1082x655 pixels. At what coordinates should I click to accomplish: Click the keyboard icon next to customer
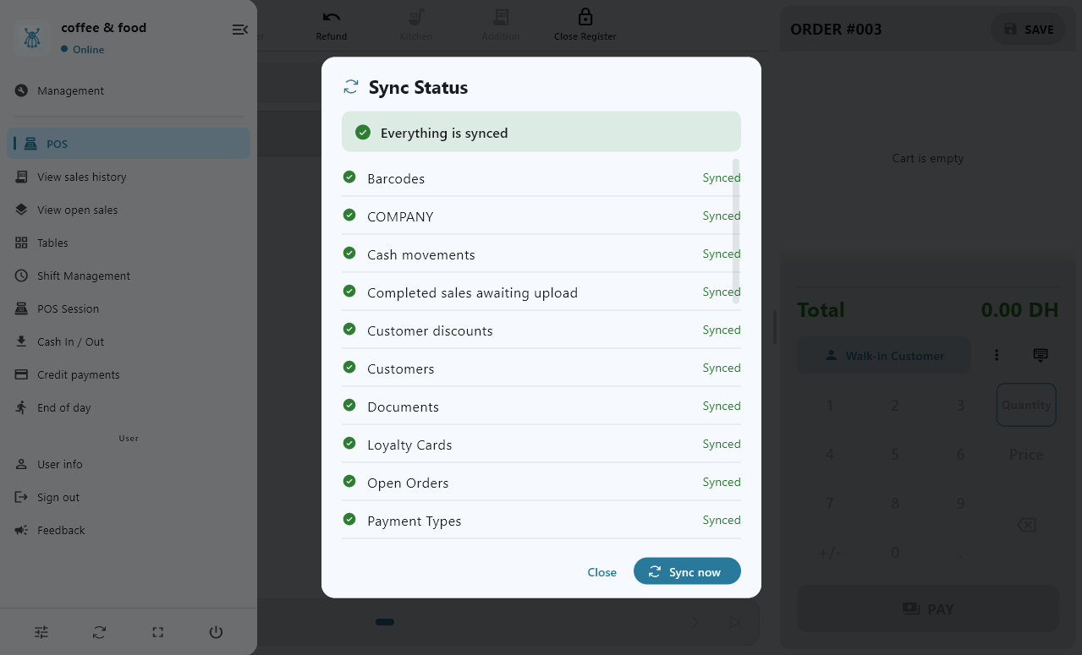1041,355
